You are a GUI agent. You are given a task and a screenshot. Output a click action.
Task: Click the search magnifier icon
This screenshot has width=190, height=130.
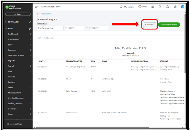coord(160,7)
